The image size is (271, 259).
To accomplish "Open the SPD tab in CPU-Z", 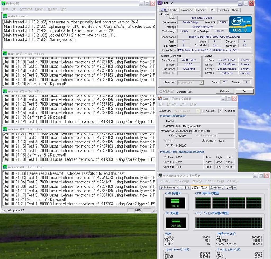I will [x=212, y=10].
